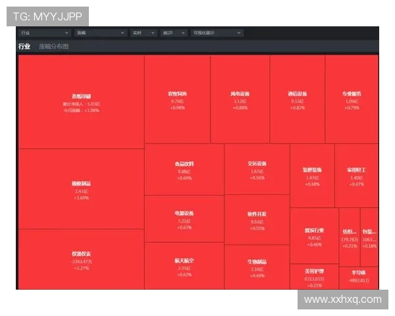Switch to the 行业 tab

point(24,47)
